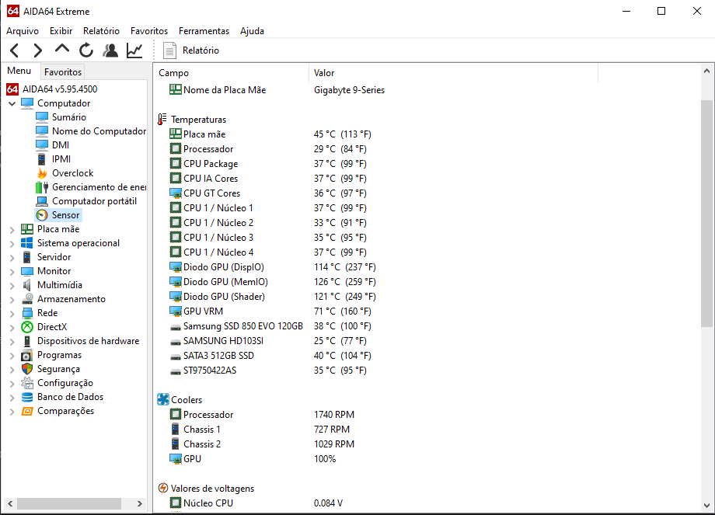Select Nome do Computador in the tree
This screenshot has width=715, height=515.
click(x=99, y=131)
